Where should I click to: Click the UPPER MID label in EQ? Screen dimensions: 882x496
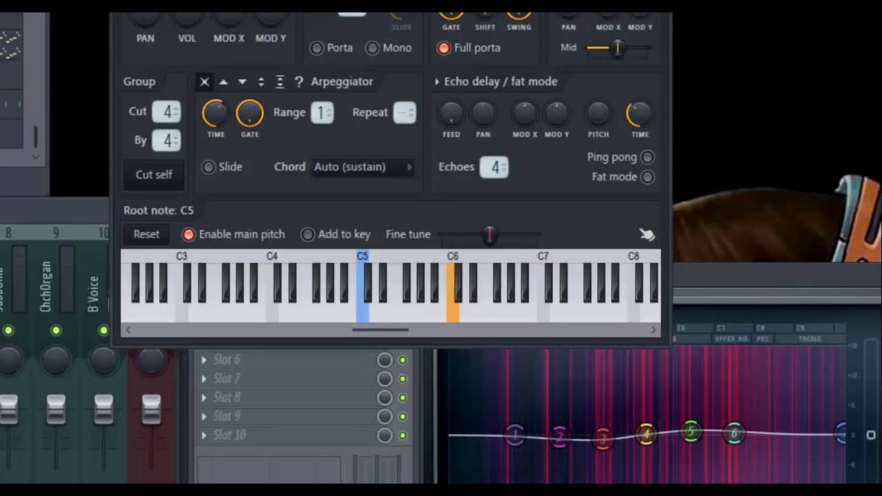731,339
